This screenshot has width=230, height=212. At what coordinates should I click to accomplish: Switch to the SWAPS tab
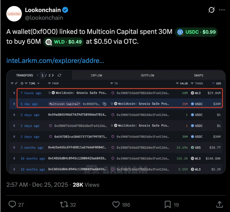[198, 75]
